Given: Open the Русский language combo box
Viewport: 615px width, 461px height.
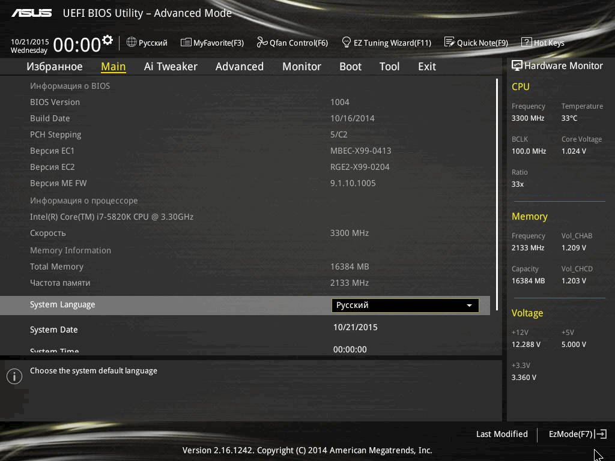Looking at the screenshot, I should 405,306.
